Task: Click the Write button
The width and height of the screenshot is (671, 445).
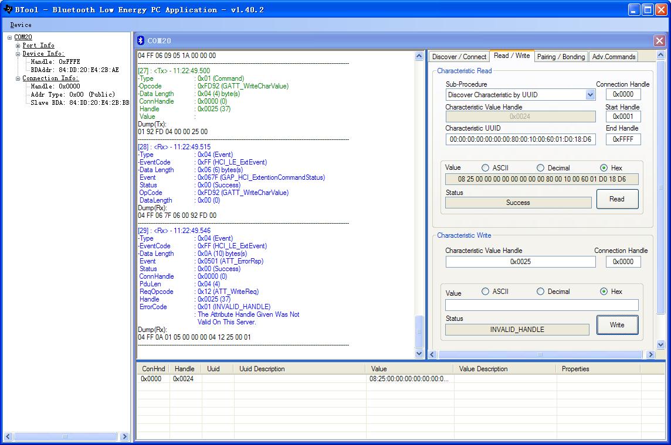Action: point(617,325)
